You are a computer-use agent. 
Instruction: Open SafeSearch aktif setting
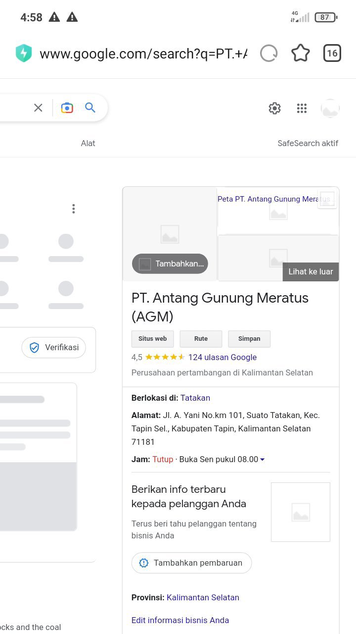pyautogui.click(x=308, y=143)
